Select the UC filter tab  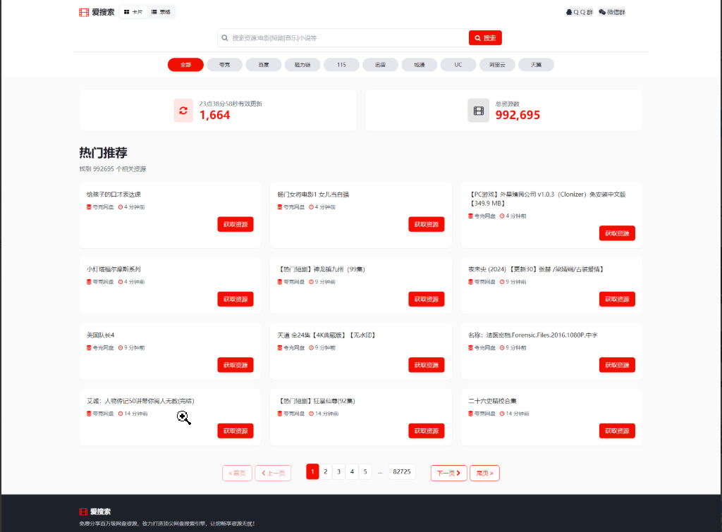(x=458, y=65)
